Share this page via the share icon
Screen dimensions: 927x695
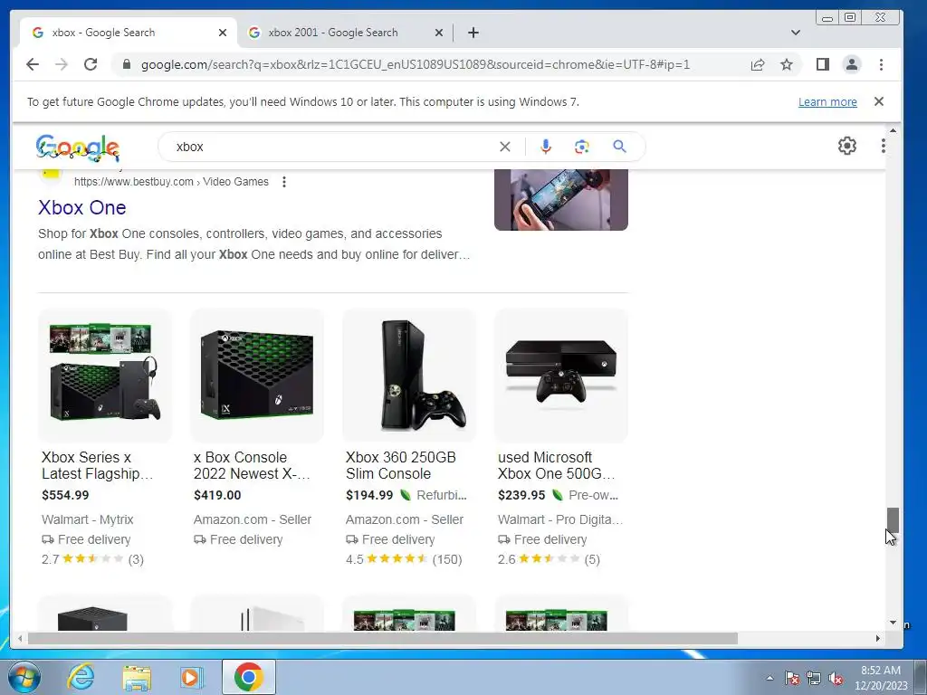758,64
